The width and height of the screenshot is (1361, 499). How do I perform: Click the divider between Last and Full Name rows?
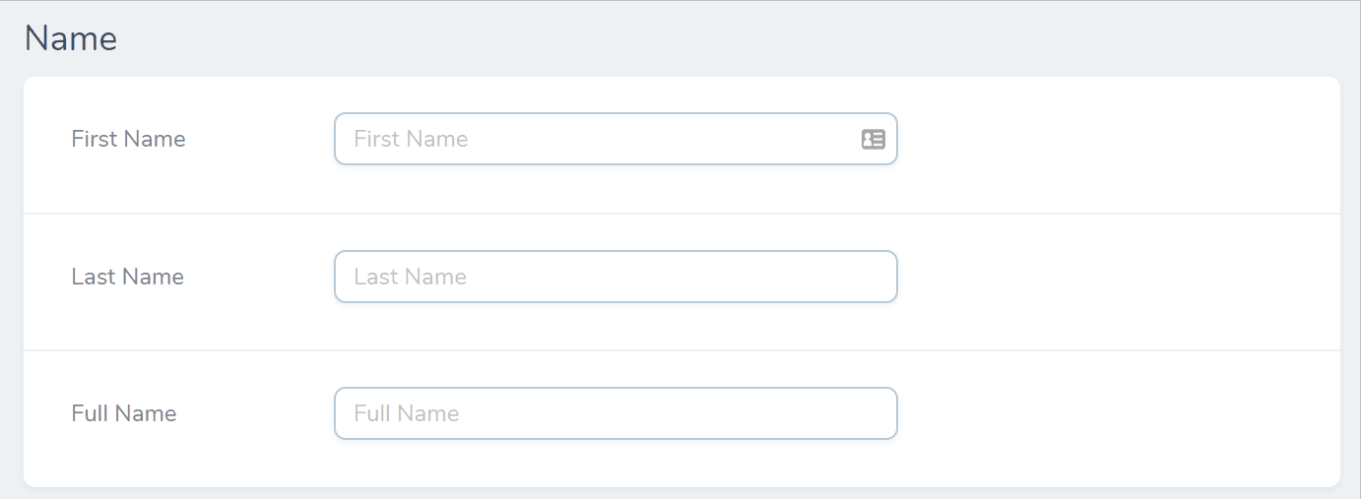coord(681,350)
